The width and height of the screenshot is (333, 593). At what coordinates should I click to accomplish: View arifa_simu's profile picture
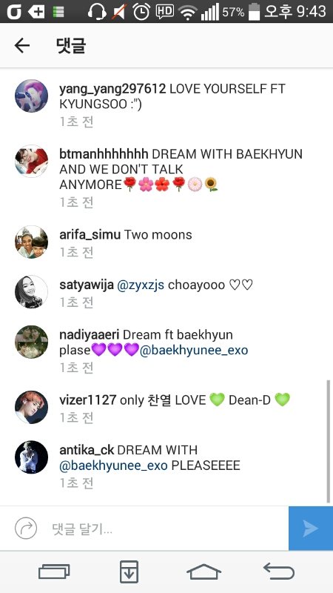coord(31,242)
